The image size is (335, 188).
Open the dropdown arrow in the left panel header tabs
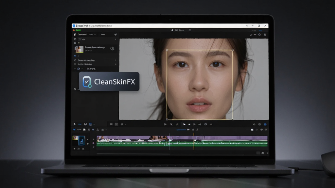click(95, 35)
